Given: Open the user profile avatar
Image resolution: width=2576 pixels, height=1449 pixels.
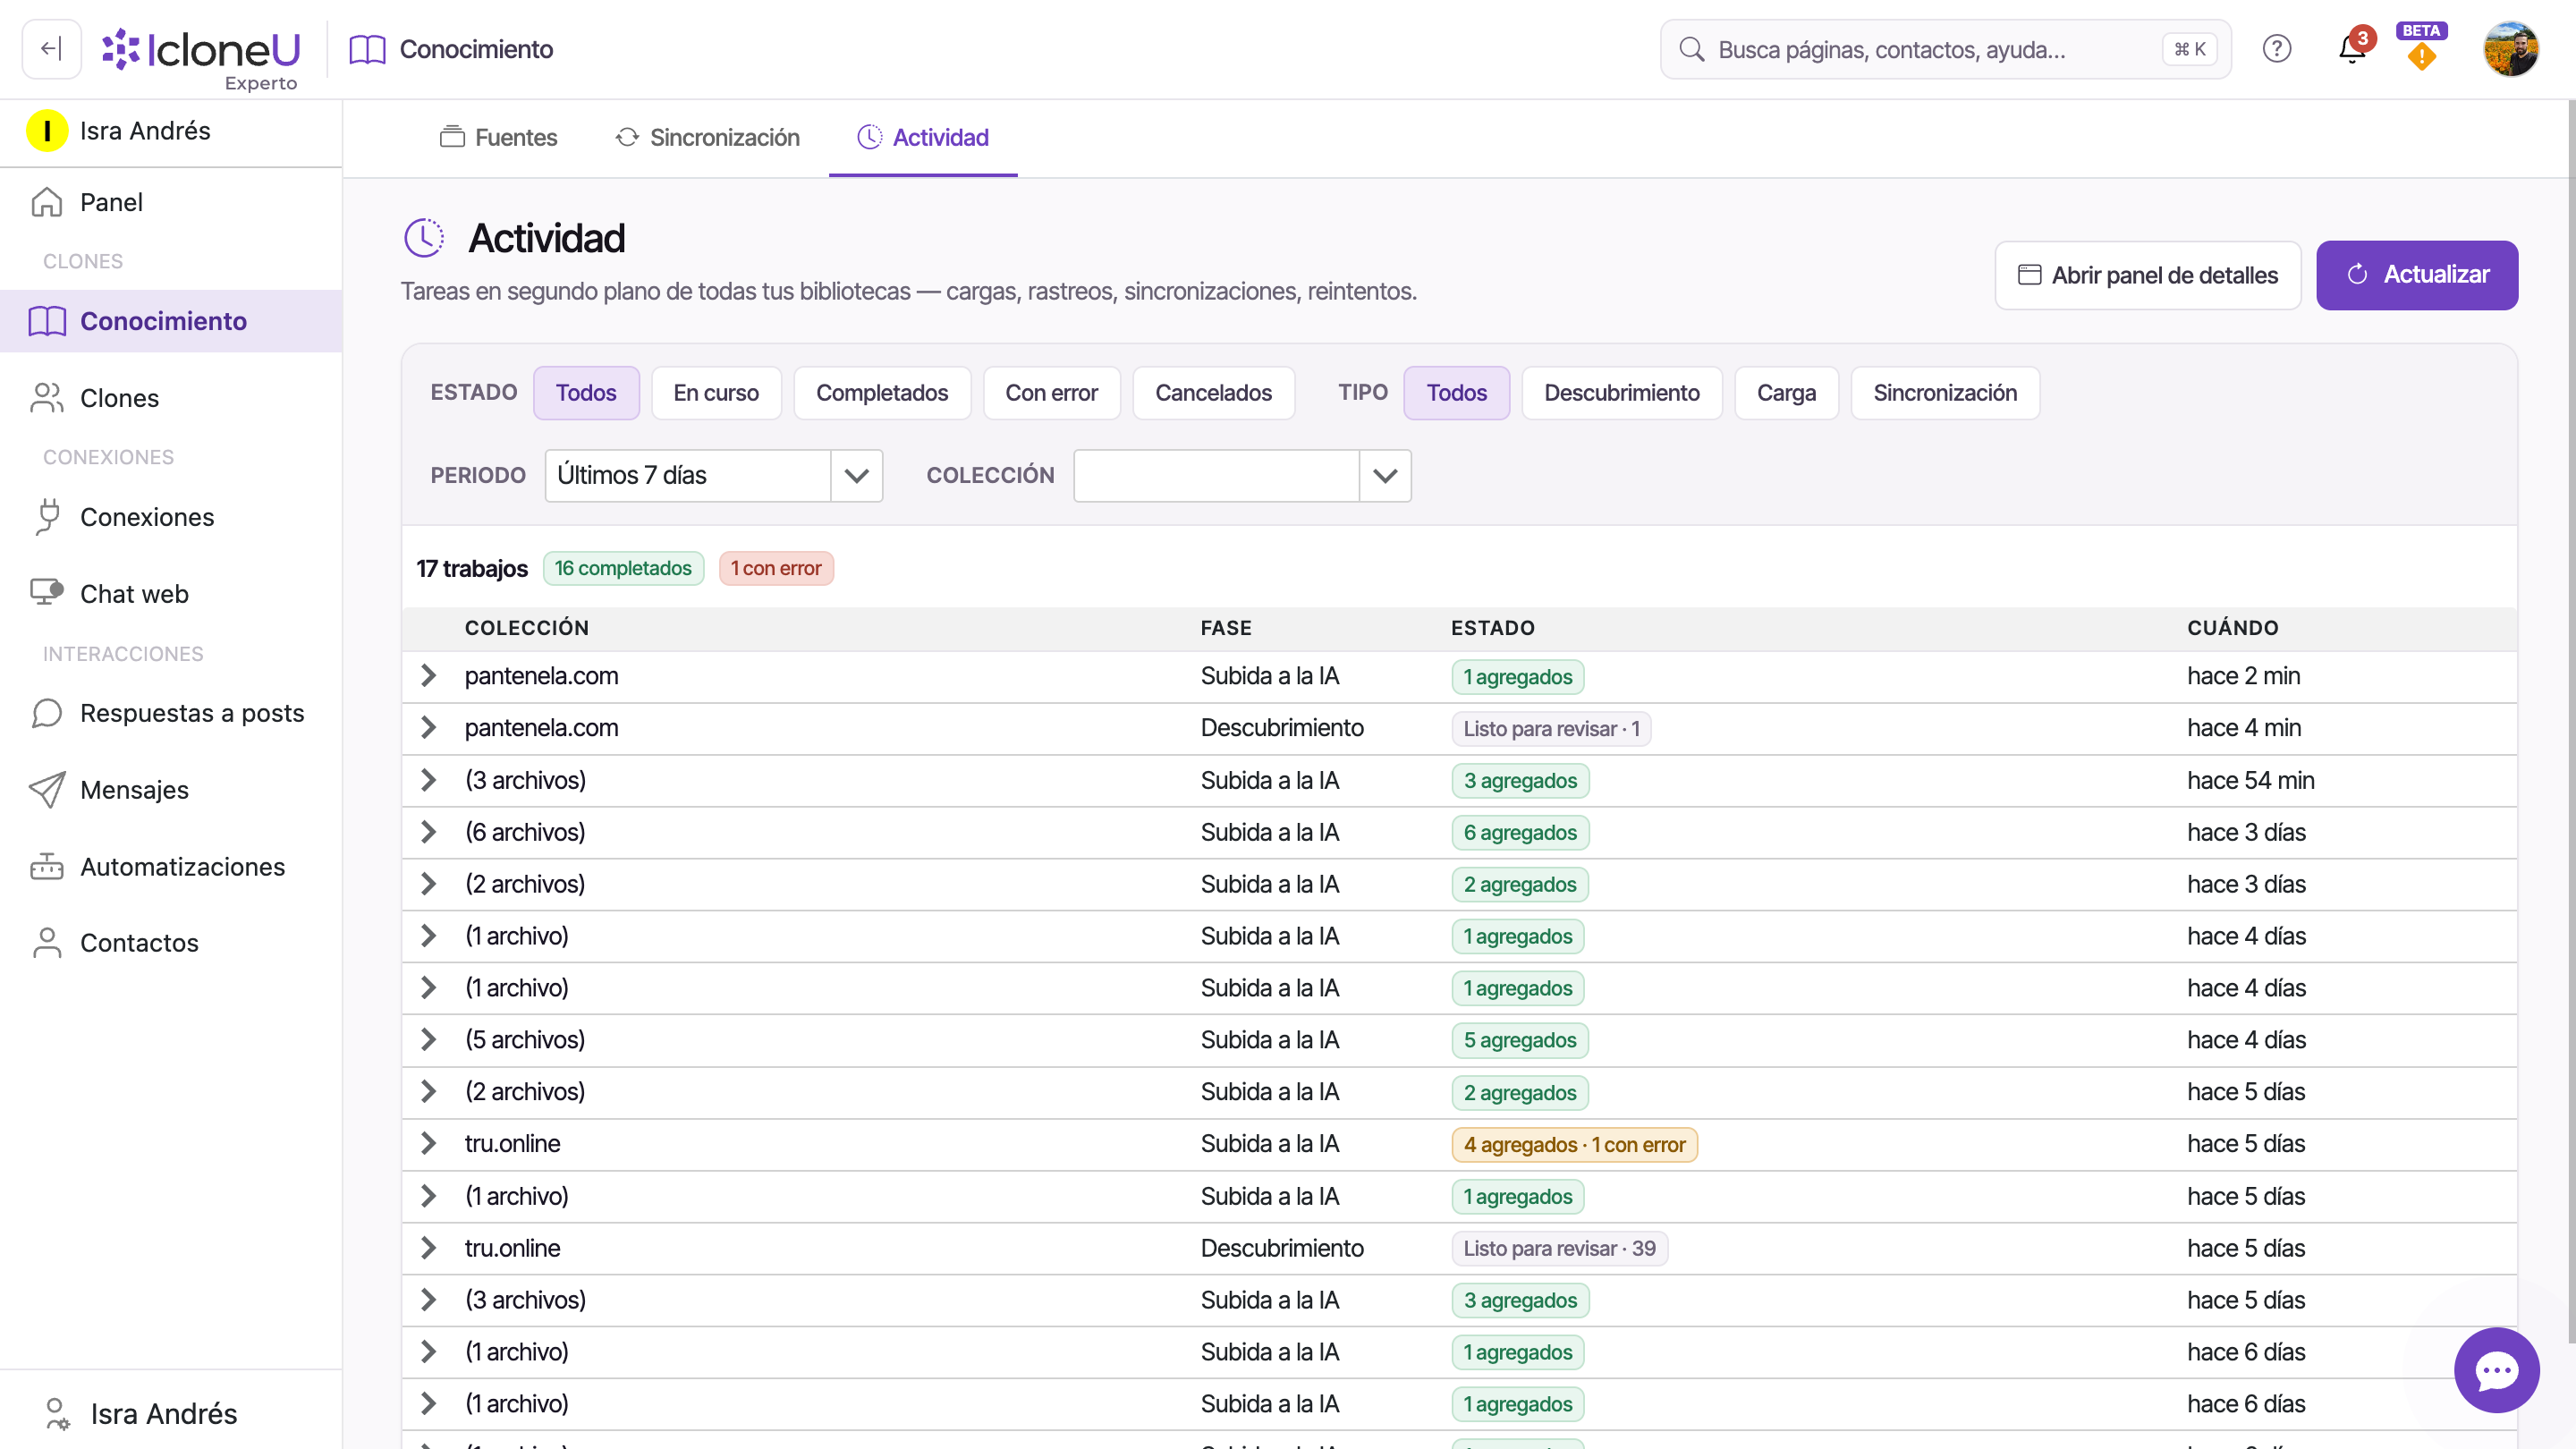Looking at the screenshot, I should pos(2511,49).
